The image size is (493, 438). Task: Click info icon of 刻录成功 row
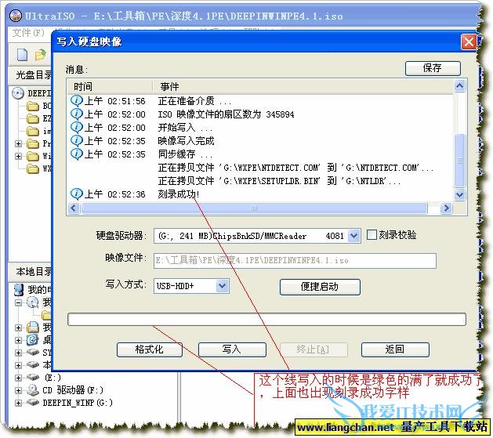pyautogui.click(x=76, y=194)
